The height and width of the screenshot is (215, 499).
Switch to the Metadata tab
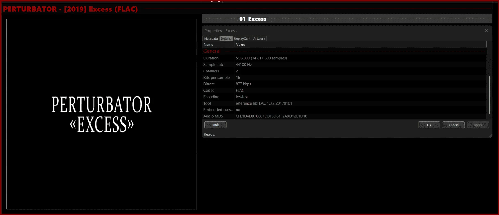pos(211,39)
